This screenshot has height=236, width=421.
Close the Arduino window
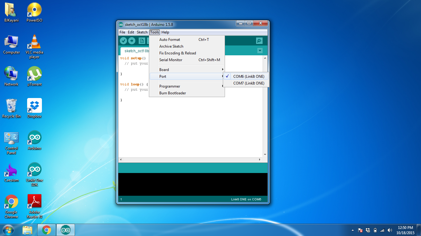pyautogui.click(x=260, y=23)
